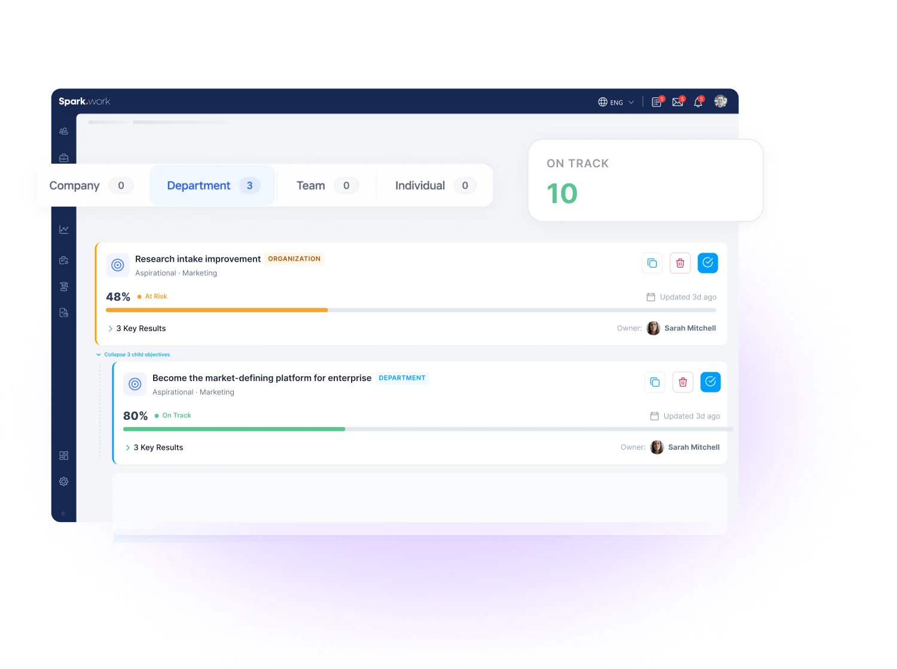This screenshot has width=897, height=669.
Task: Open the ENG language dropdown
Action: pos(616,102)
